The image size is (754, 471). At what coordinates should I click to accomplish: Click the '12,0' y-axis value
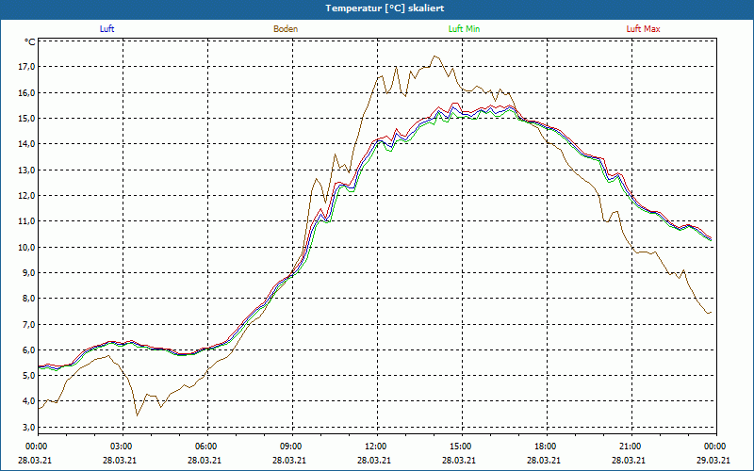(27, 196)
